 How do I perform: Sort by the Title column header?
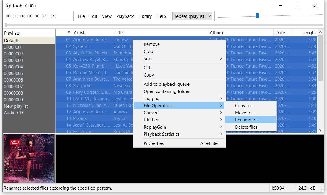[x=160, y=32]
